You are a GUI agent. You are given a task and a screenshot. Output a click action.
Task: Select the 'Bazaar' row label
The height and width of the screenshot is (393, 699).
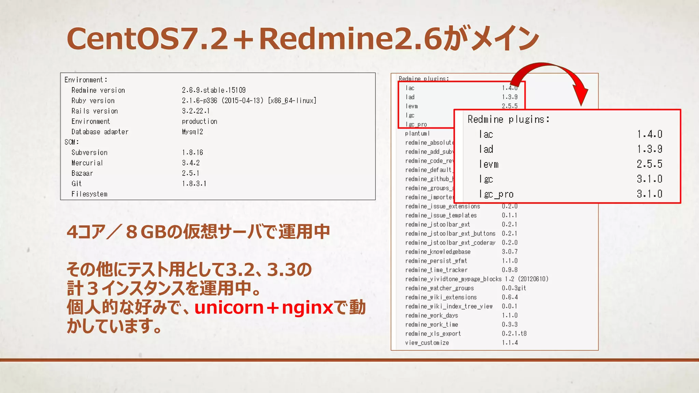point(82,173)
